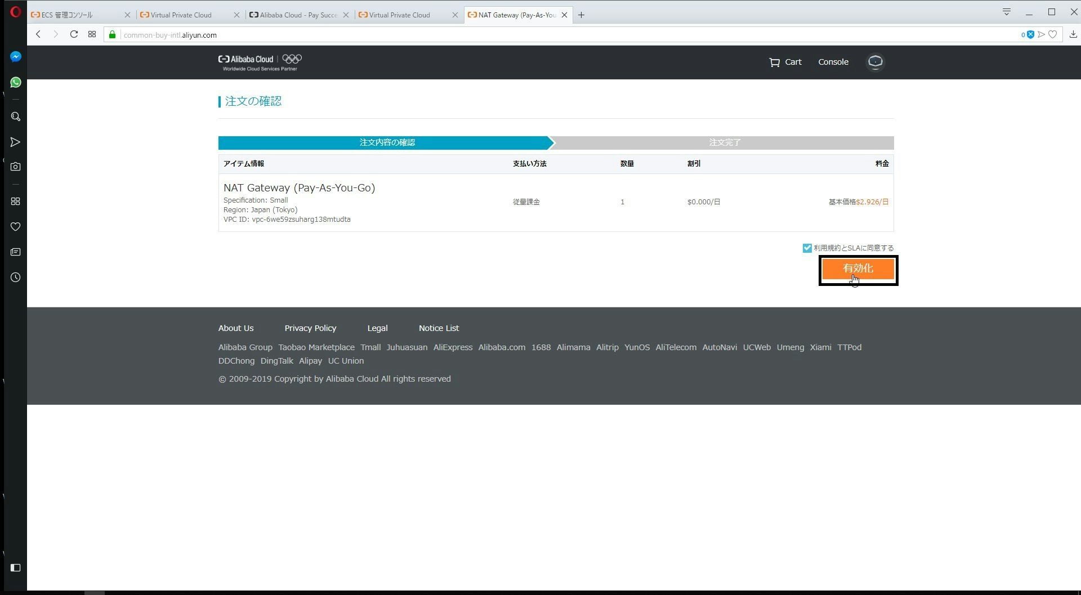Select the VPC ID vpc-6we59zsuharg138mtudta text
Viewport: 1081px width, 595px height.
tap(287, 220)
